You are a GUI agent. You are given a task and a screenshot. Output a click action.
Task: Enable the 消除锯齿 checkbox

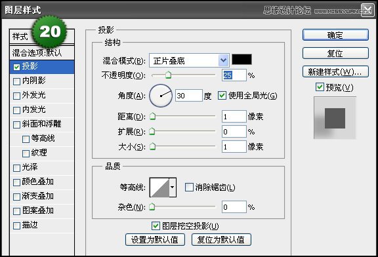click(189, 187)
